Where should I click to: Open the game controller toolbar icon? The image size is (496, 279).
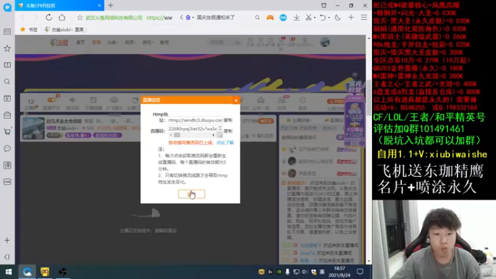270,18
